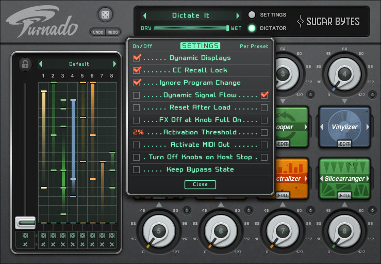
Task: Click the randomize dice button beside Turnado logo
Action: (105, 15)
